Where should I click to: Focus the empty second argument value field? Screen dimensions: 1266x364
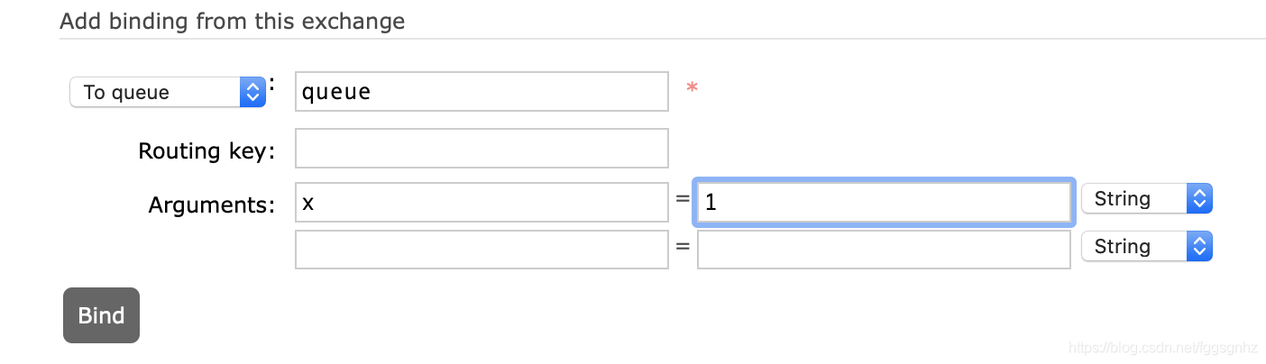[x=884, y=250]
